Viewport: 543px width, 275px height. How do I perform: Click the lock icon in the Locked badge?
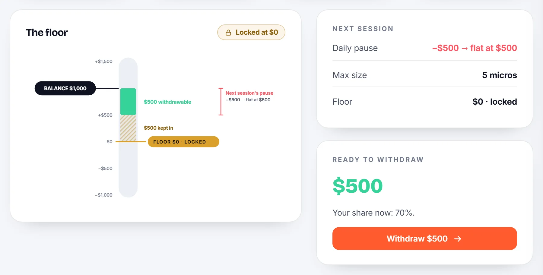click(x=228, y=33)
